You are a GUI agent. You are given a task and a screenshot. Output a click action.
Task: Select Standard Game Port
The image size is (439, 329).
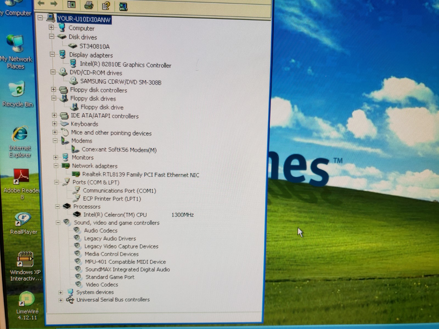pos(110,277)
